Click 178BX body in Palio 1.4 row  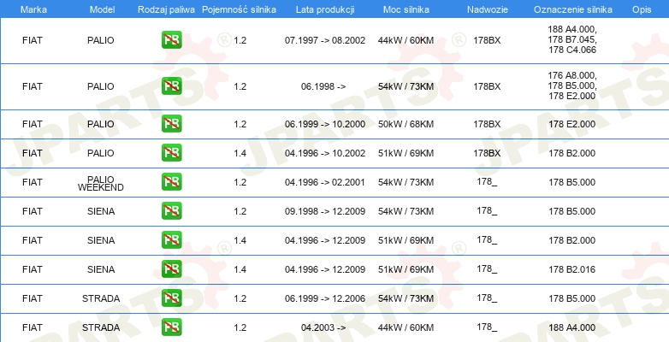[487, 153]
